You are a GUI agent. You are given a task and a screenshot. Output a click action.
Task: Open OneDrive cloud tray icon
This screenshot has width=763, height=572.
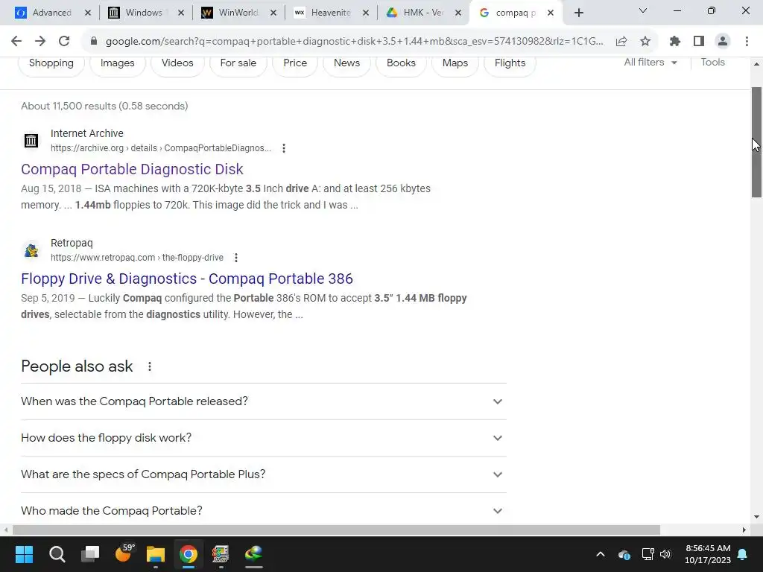coord(624,554)
